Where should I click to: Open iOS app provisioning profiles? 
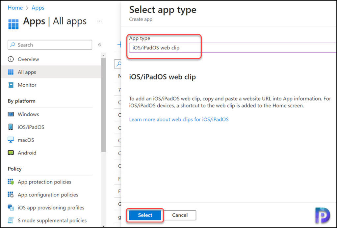point(51,207)
